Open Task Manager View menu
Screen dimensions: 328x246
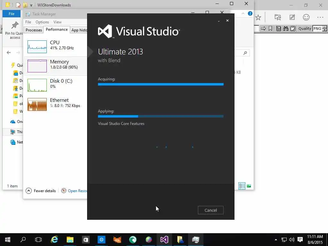point(57,22)
